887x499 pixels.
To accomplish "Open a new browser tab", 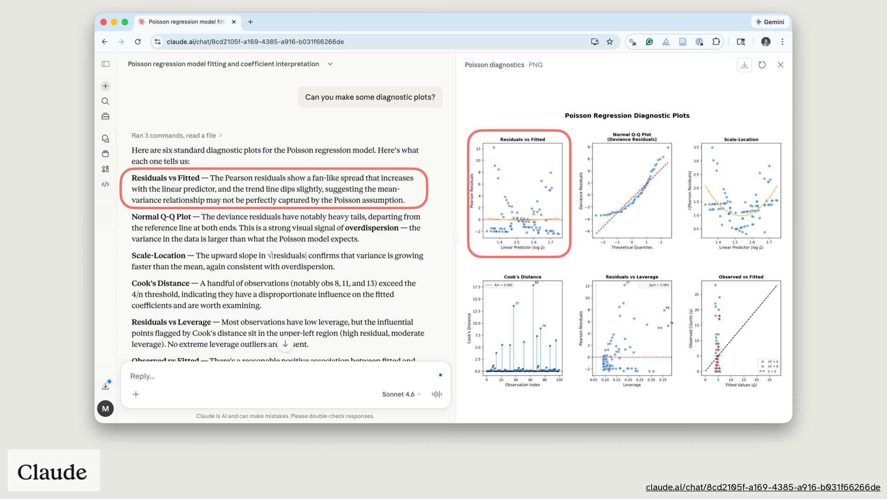I will tap(250, 22).
